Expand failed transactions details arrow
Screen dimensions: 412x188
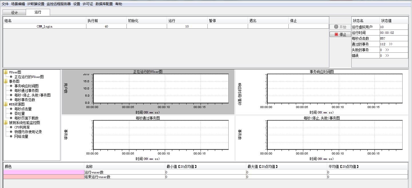coord(387,50)
